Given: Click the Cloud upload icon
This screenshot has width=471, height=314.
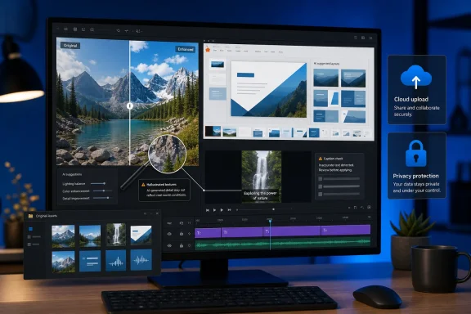Looking at the screenshot, I should pos(416,77).
